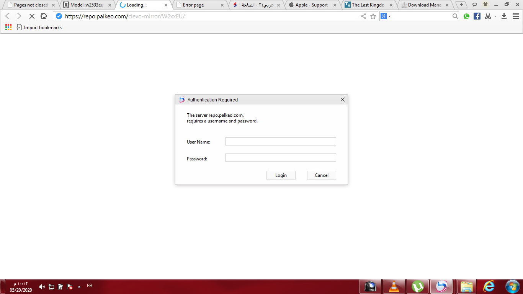Screen dimensions: 523x294
Task: Close the Authentication Required dialog
Action: 343,100
